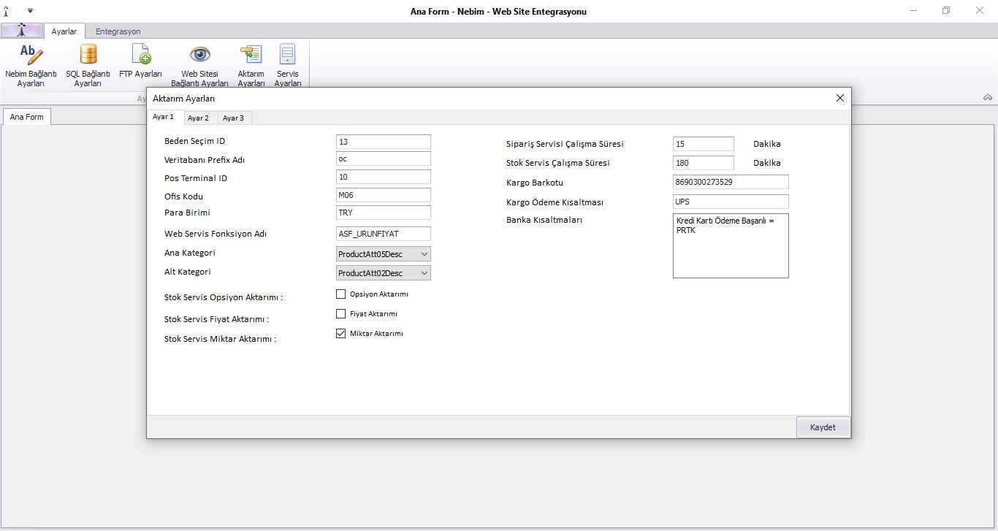This screenshot has height=531, width=998.
Task: Click Sipariş Servisi Çalışma Süresi field
Action: 704,144
